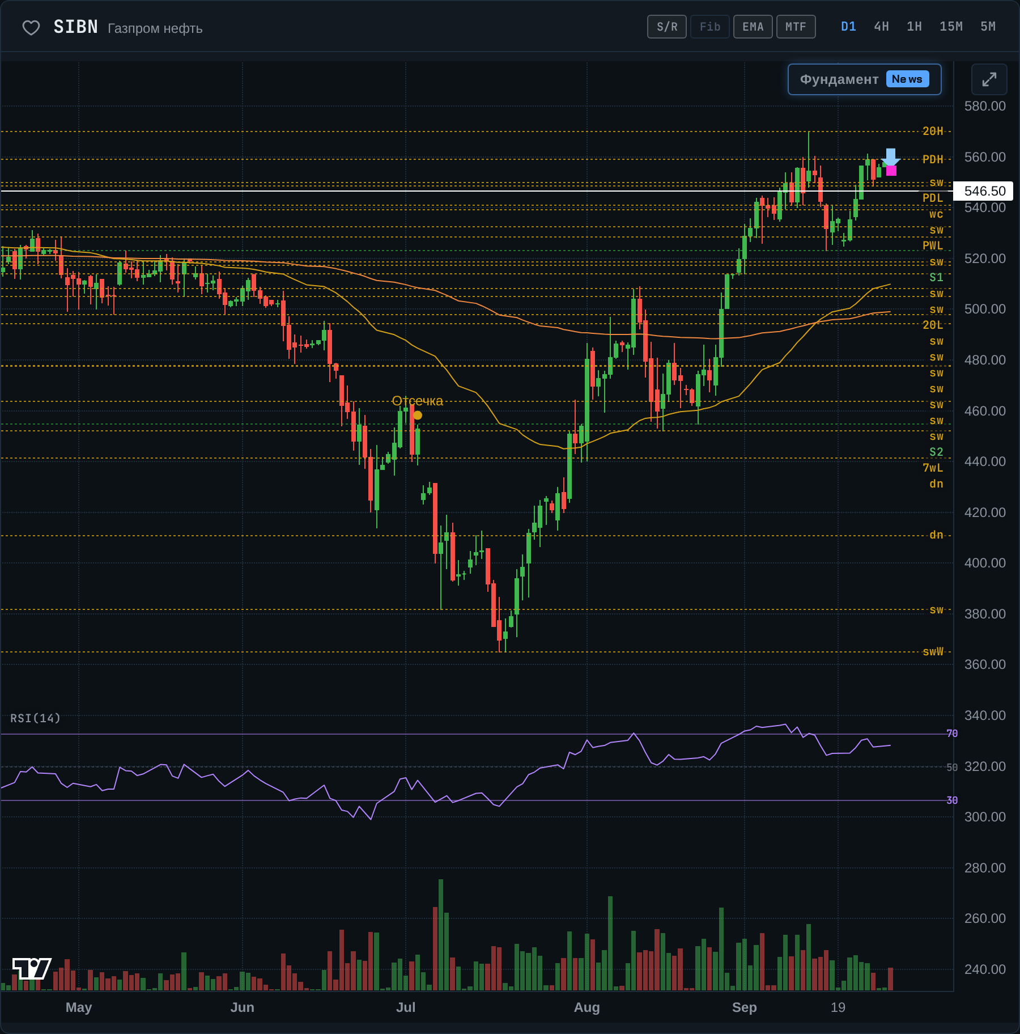Click the RSI(14) indicator label
Viewport: 1020px width, 1034px height.
pyautogui.click(x=35, y=718)
